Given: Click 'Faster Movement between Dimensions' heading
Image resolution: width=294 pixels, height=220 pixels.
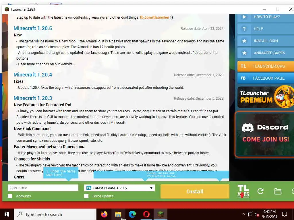Looking at the screenshot, I should [x=49, y=147].
